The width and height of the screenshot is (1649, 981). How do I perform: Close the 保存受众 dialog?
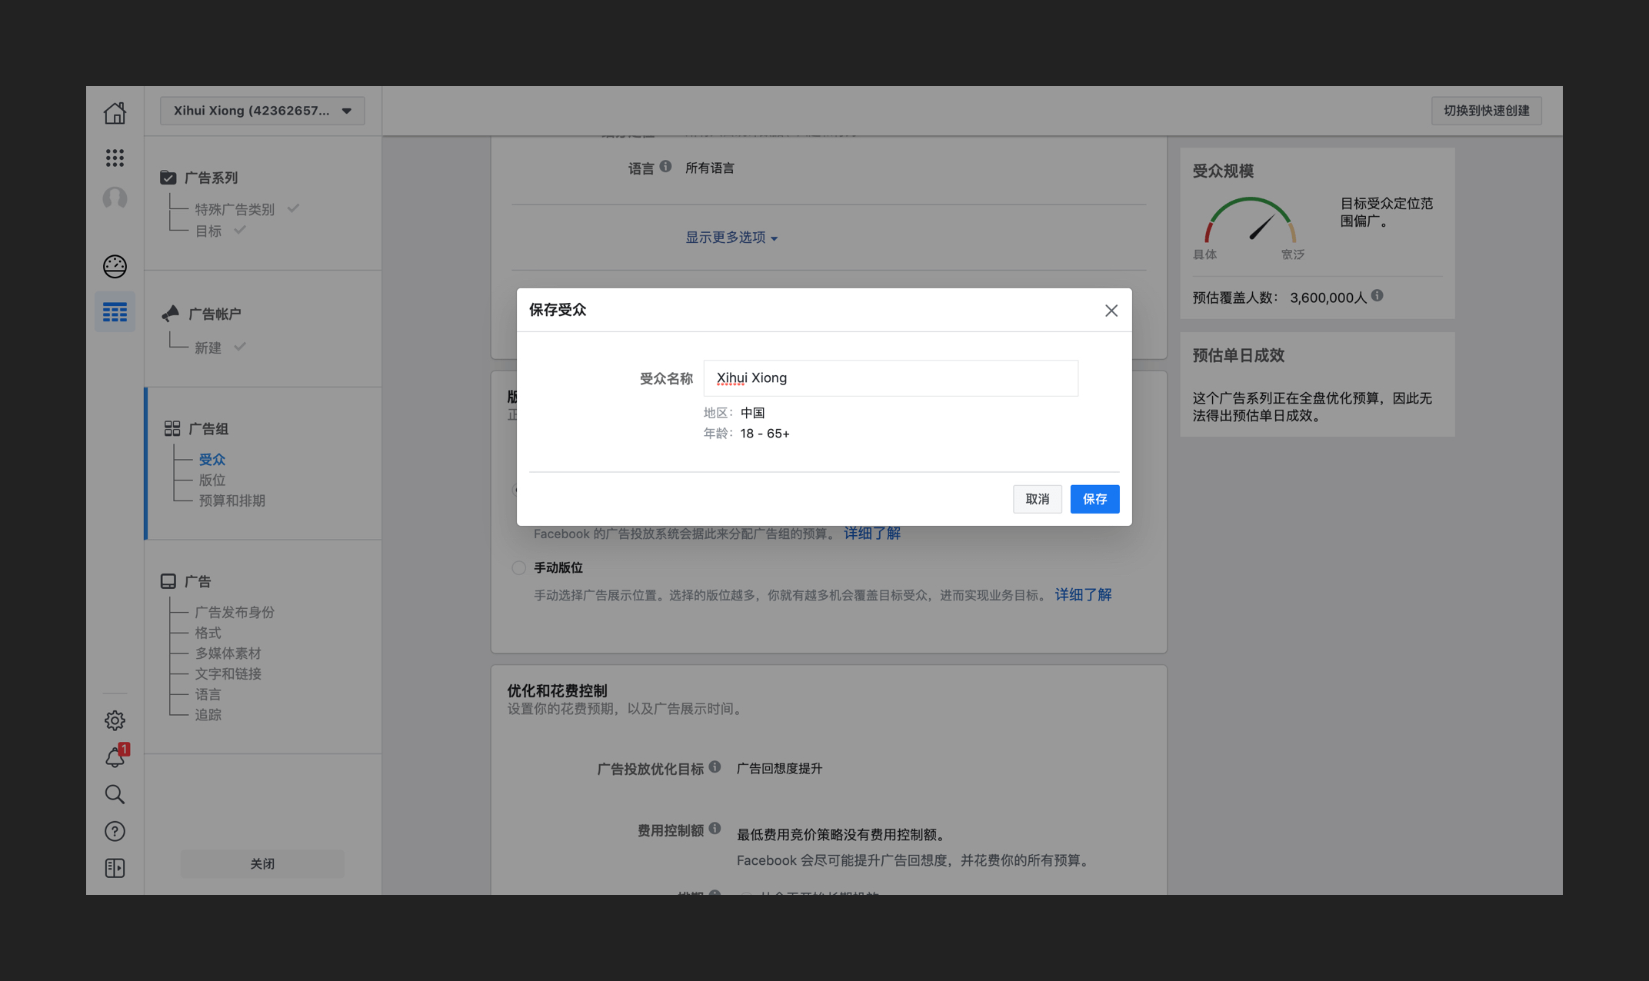point(1111,311)
